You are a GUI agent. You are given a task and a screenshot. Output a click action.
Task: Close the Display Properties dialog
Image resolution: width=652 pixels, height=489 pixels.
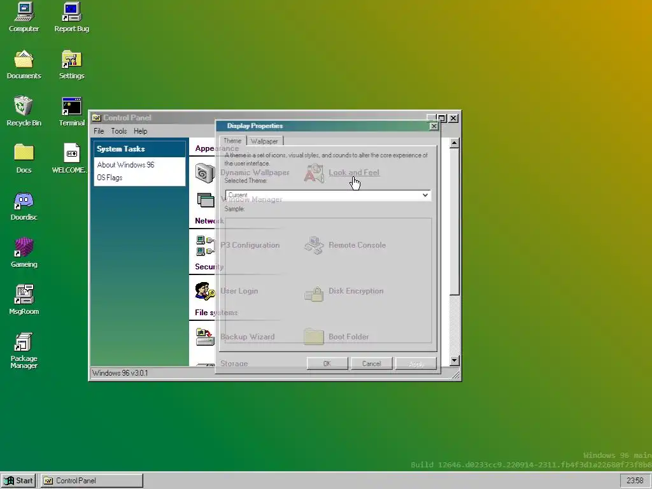pos(434,126)
